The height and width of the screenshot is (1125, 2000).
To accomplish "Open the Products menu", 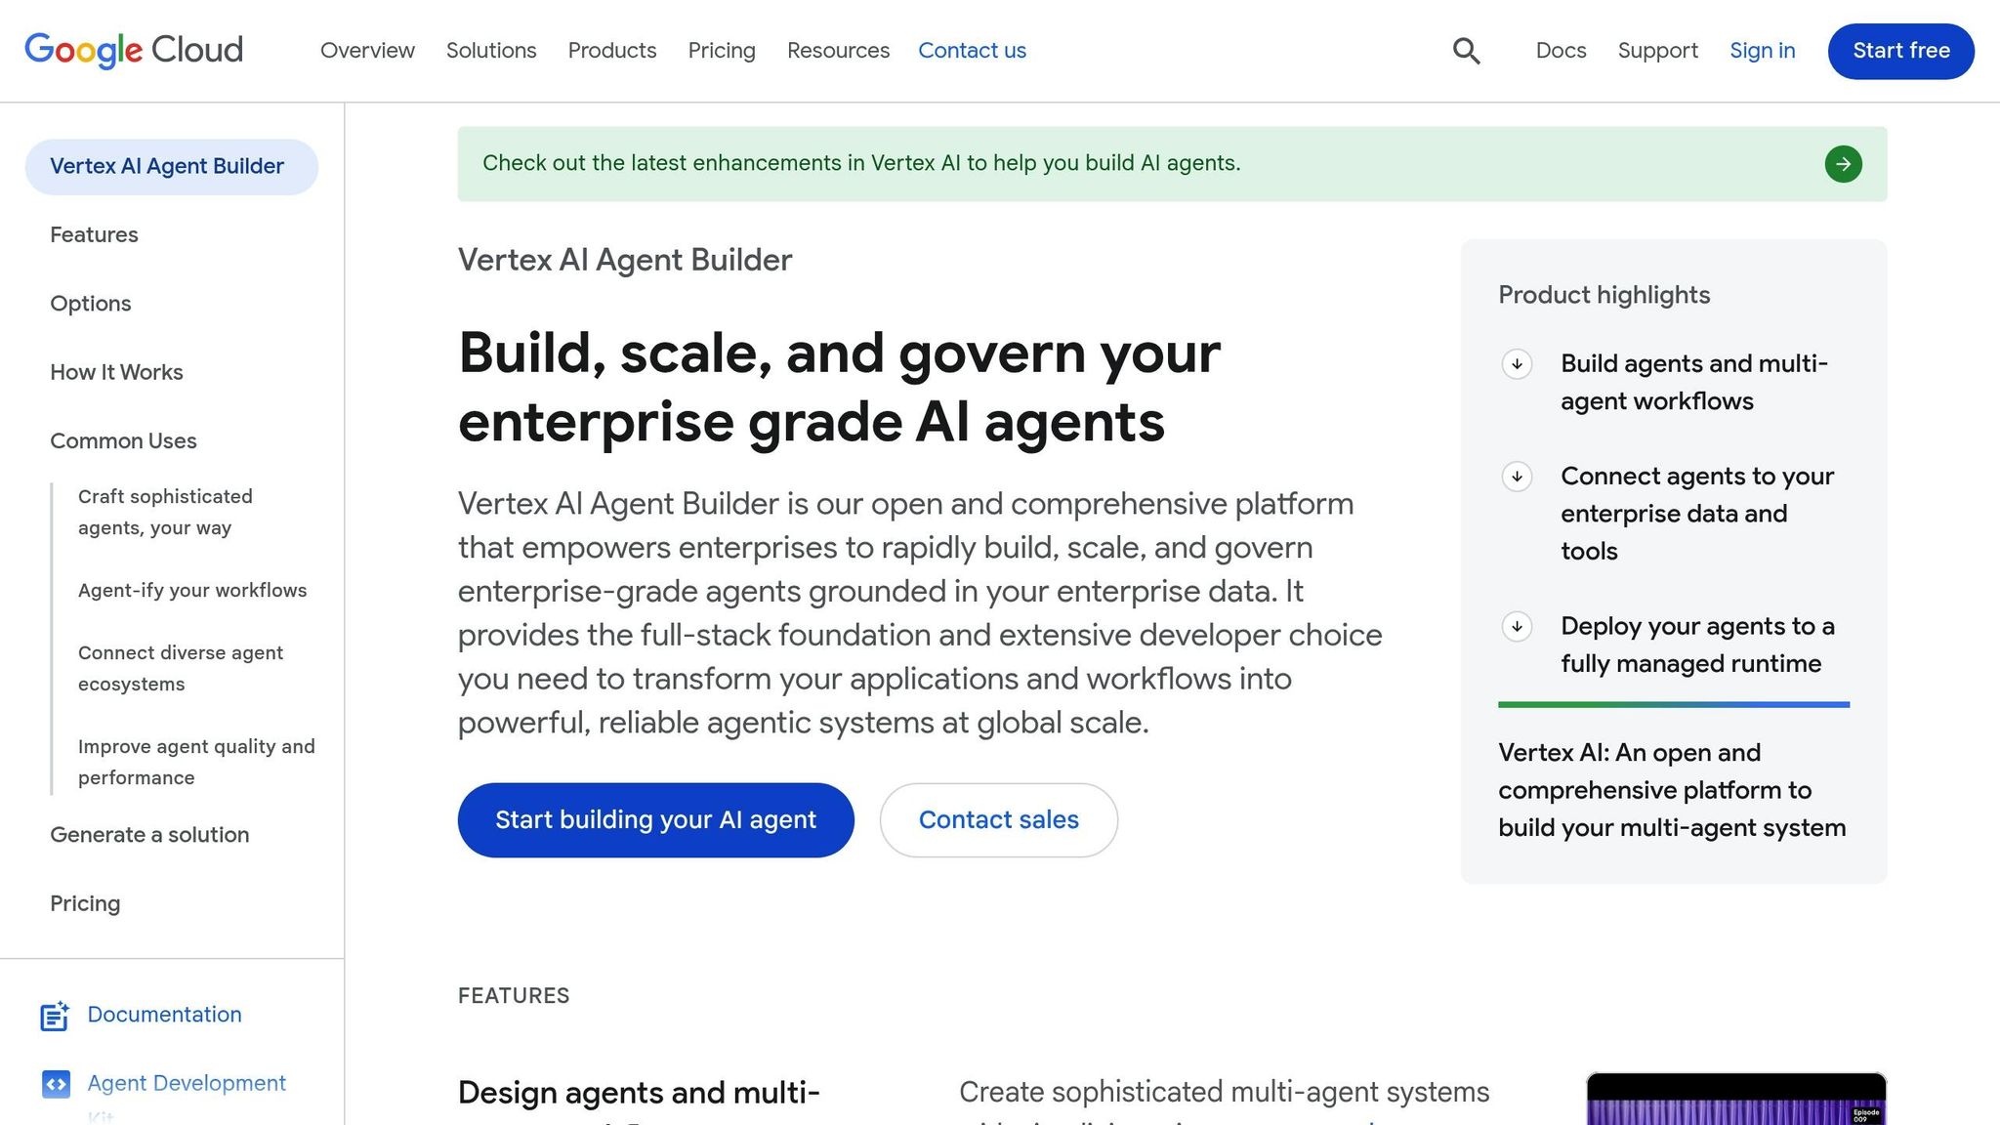I will coord(611,50).
